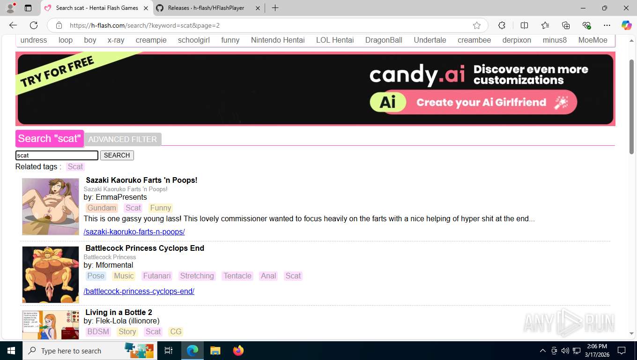Open the Living in a Bottle 2 thumbnail

51,324
